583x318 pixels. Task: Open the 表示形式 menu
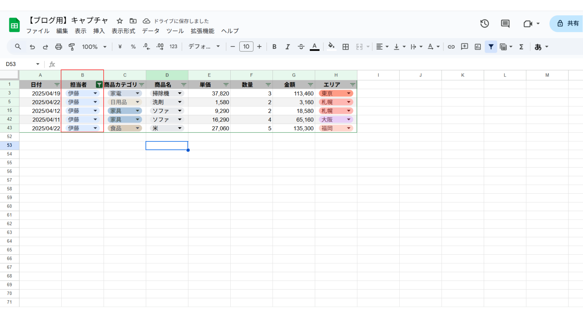[x=123, y=31]
